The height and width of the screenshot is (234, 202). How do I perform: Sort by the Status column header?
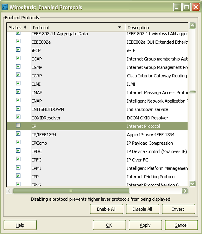pos(18,28)
